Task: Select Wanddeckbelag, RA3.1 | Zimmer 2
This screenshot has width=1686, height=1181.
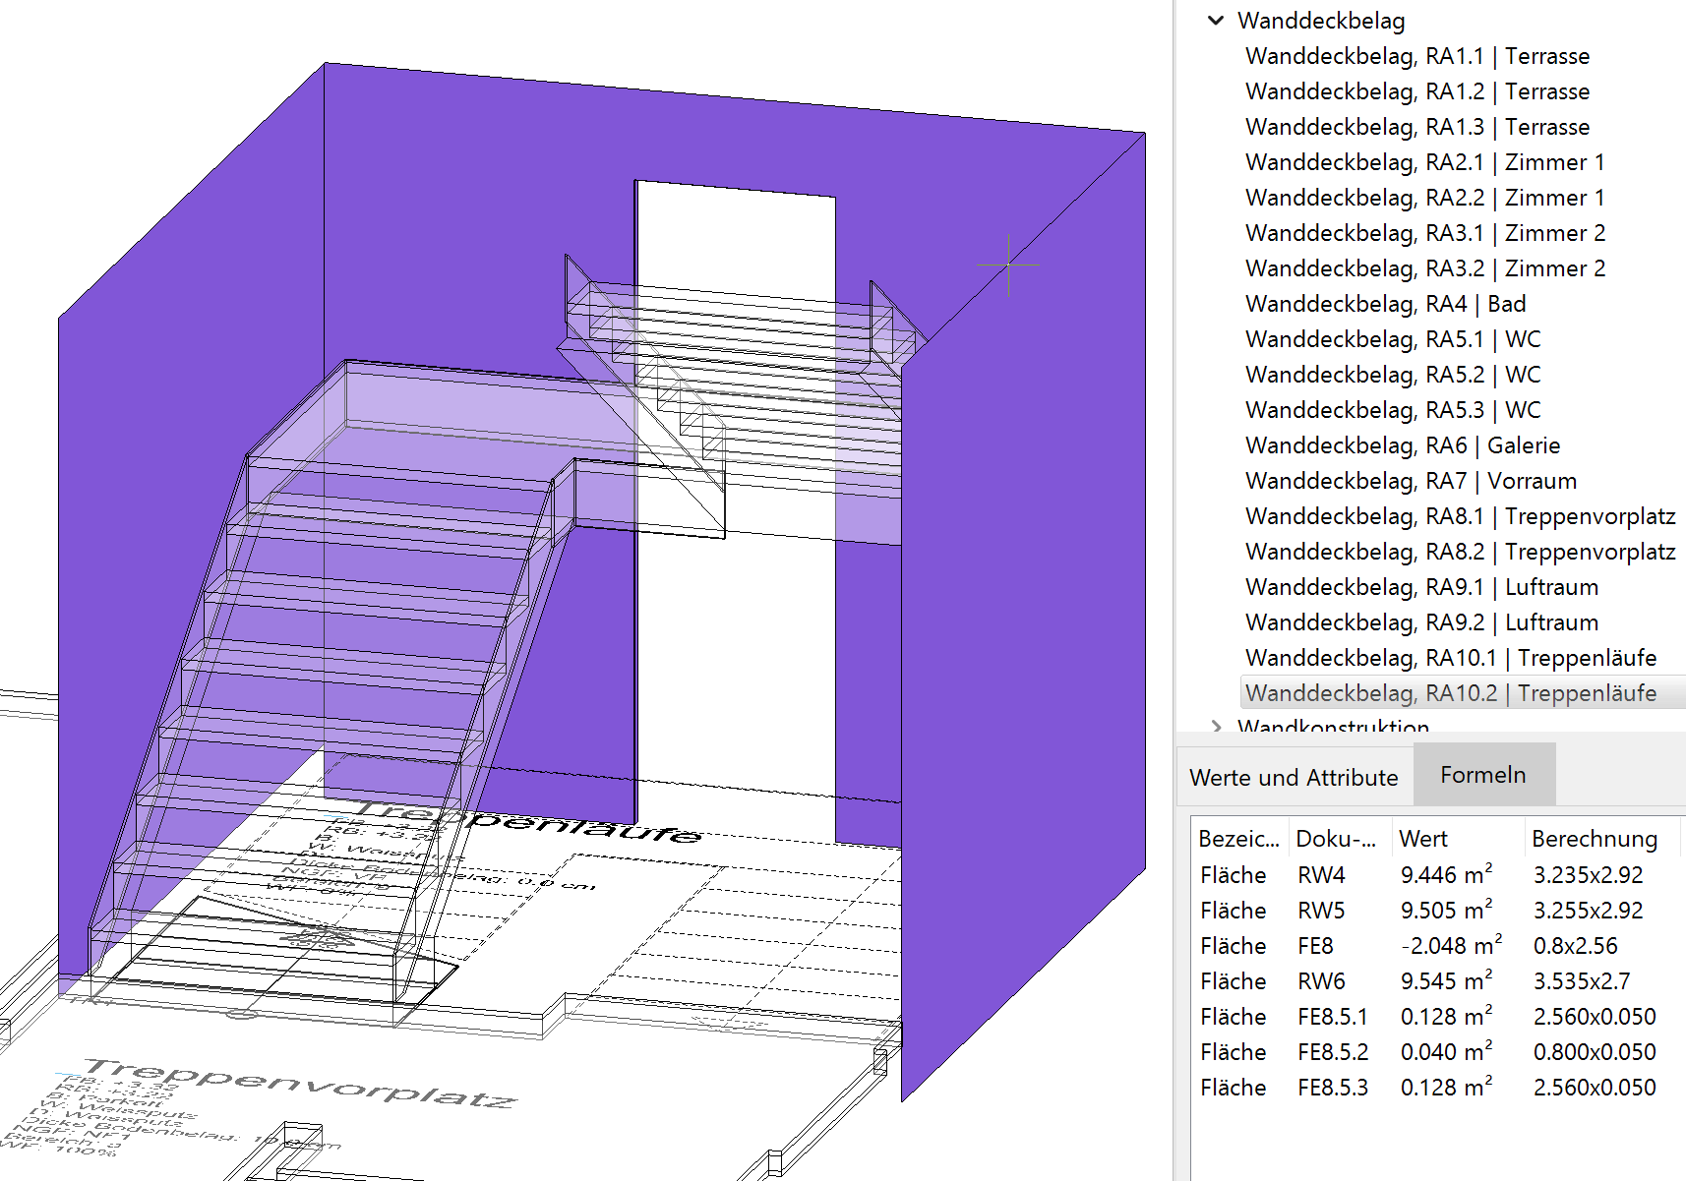Action: [1425, 233]
